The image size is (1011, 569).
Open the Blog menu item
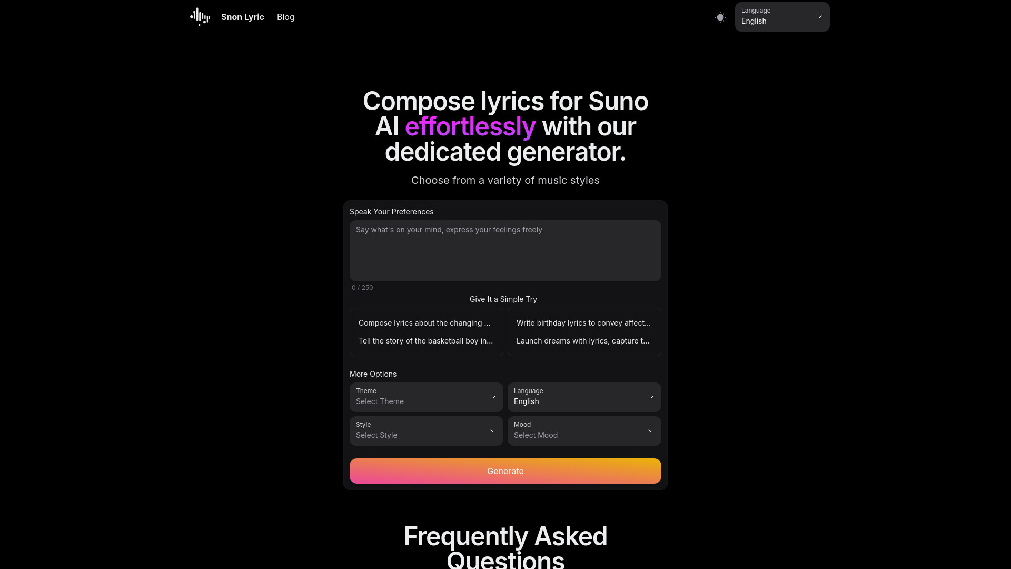[285, 17]
